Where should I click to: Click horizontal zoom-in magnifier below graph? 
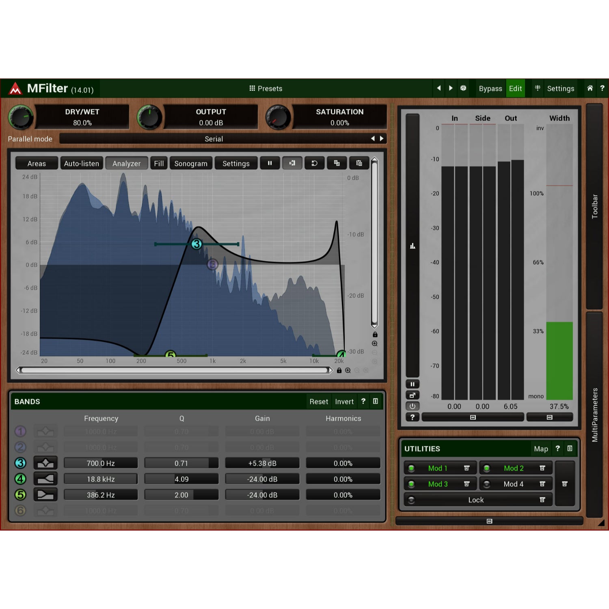click(348, 370)
